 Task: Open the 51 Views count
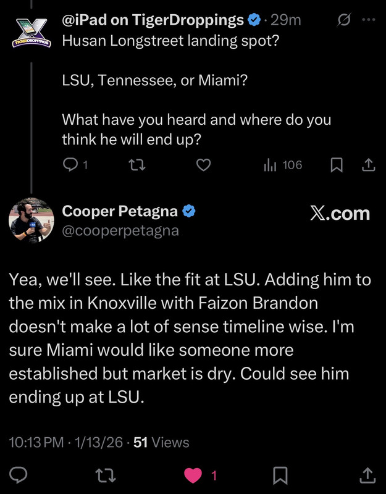tap(161, 442)
